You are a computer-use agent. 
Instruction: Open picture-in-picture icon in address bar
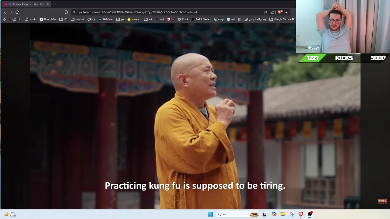[265, 12]
